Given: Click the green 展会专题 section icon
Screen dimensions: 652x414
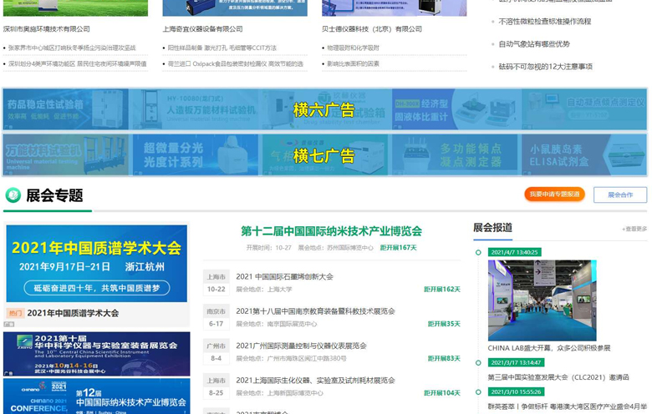Looking at the screenshot, I should point(13,195).
